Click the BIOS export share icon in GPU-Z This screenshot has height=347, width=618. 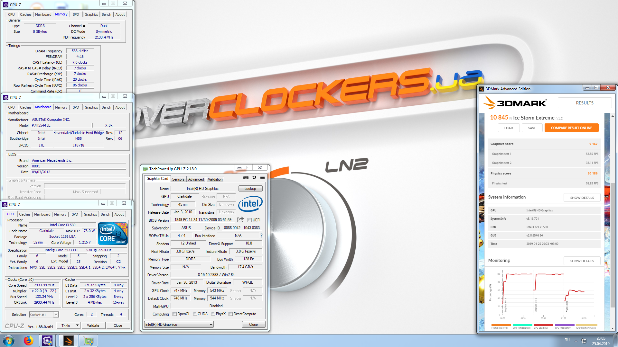click(240, 220)
